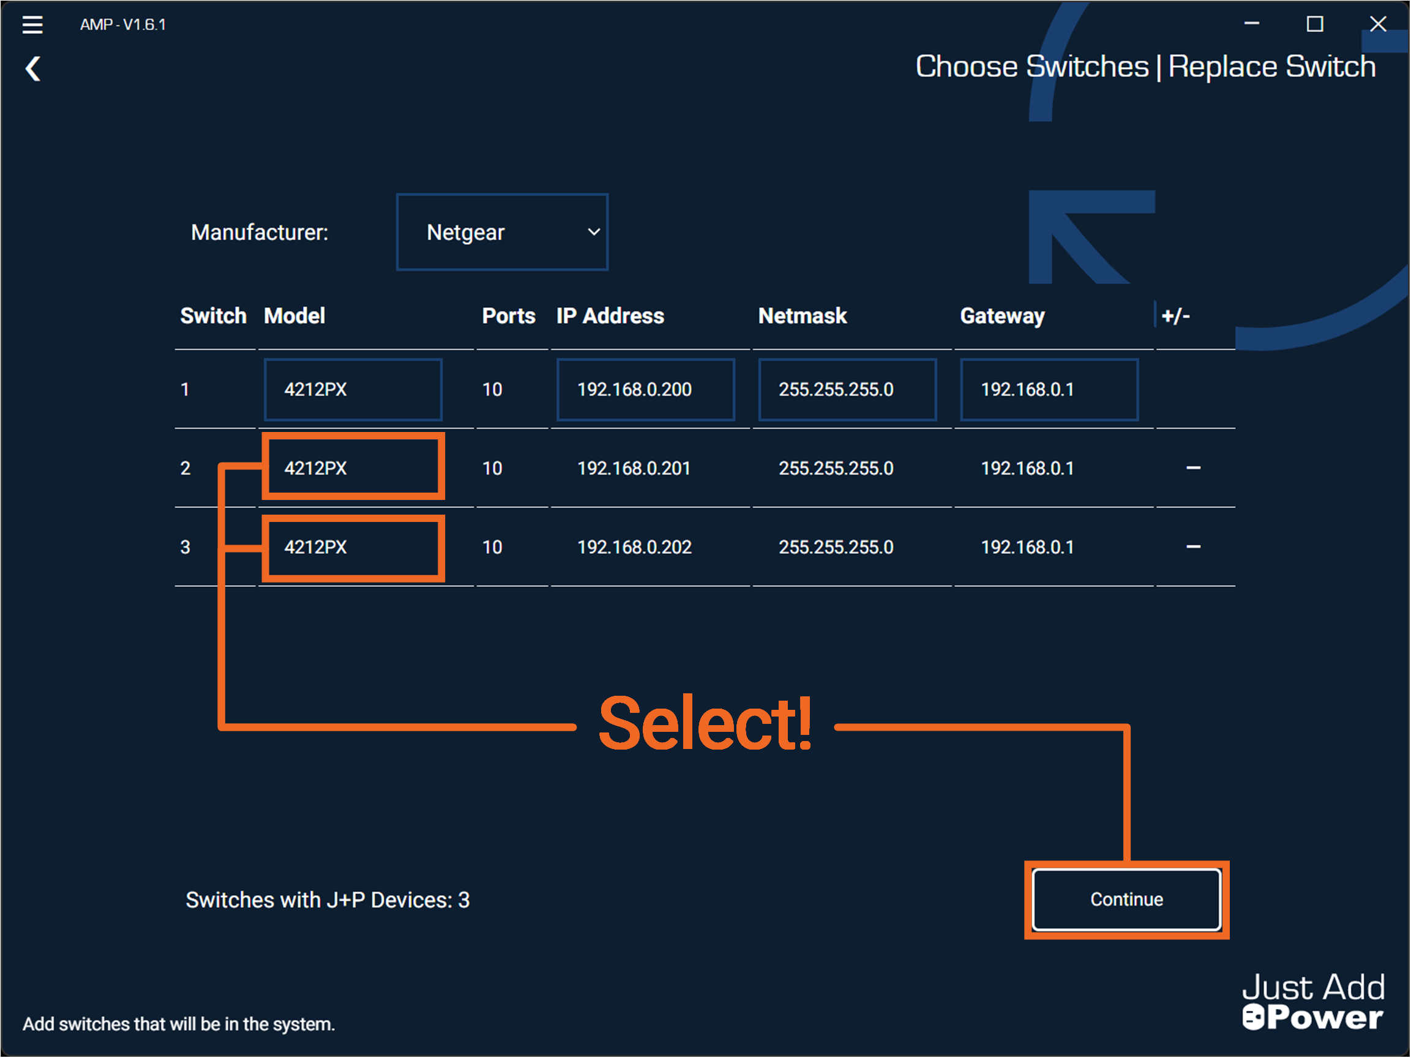Click IP address 192.168.0.201 in row 2
The image size is (1411, 1058).
pos(634,469)
